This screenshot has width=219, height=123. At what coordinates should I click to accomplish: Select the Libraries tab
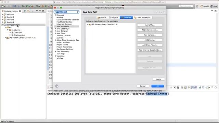point(126,17)
